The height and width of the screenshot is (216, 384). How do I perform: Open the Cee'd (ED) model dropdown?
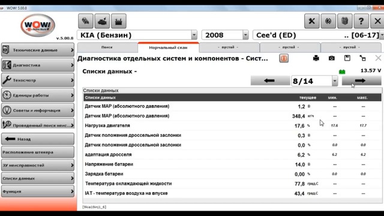pos(382,35)
